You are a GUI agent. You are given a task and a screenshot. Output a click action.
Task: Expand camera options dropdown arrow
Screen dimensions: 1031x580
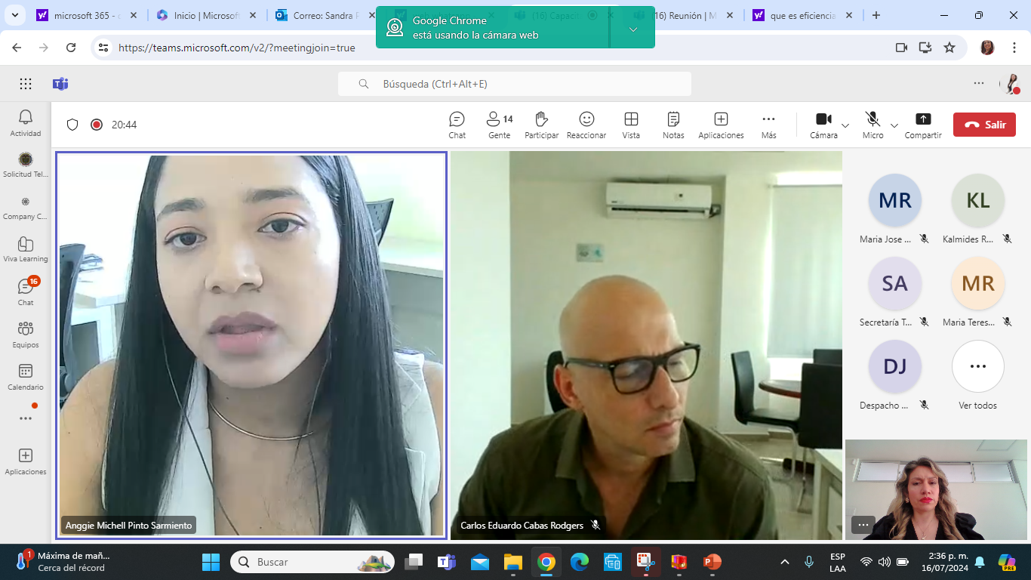pos(845,125)
